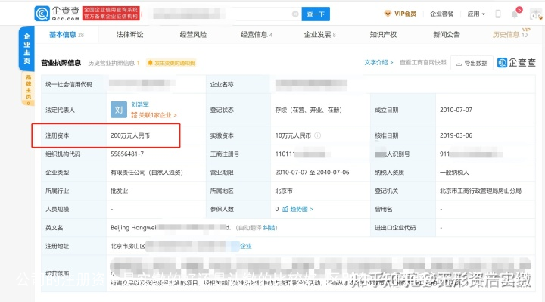Click the 导出数据 button
The height and width of the screenshot is (302, 545).
pyautogui.click(x=472, y=63)
